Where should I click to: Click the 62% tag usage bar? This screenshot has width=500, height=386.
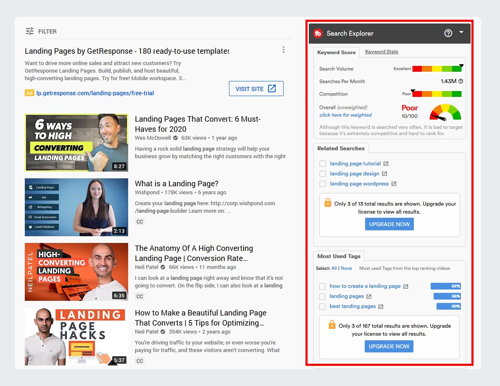point(446,286)
